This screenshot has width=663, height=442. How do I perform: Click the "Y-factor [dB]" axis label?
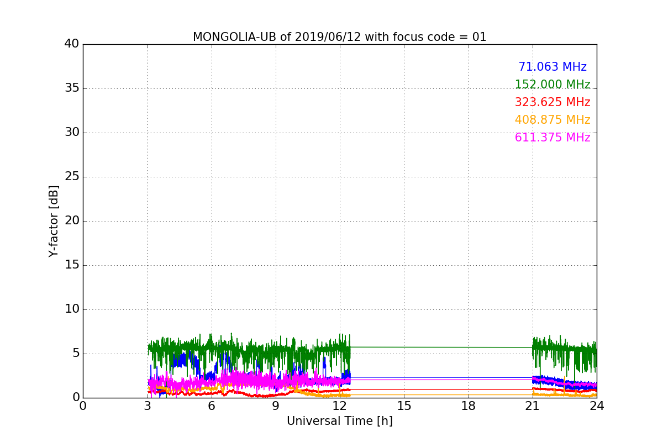(x=54, y=221)
